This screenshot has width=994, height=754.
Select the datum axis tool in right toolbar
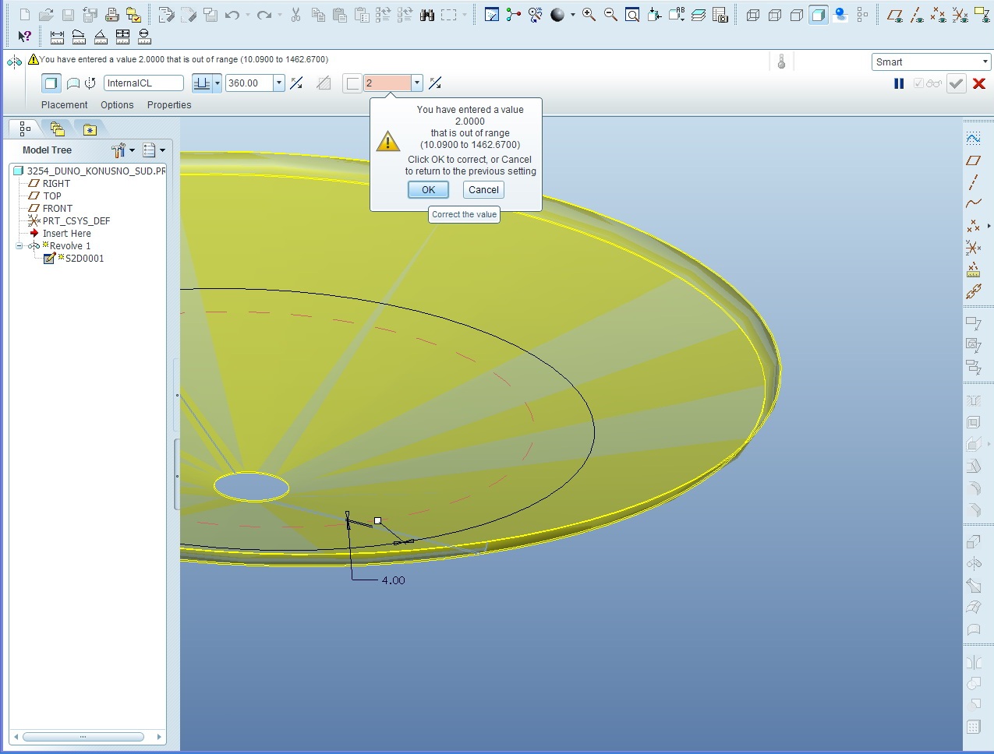pyautogui.click(x=973, y=182)
